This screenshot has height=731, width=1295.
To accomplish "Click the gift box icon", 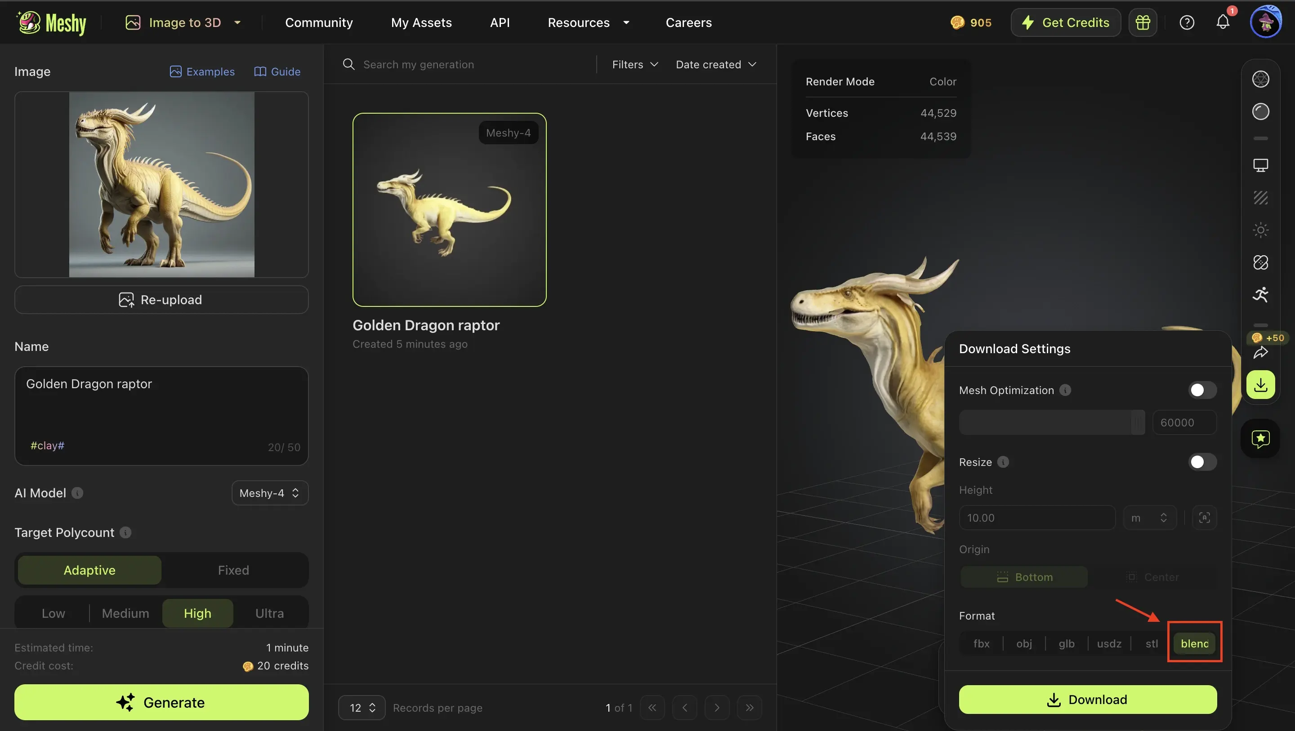I will point(1143,22).
